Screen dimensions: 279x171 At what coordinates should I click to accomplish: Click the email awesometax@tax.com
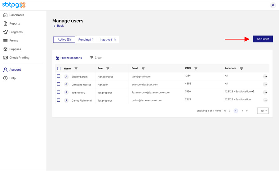[x=145, y=85]
